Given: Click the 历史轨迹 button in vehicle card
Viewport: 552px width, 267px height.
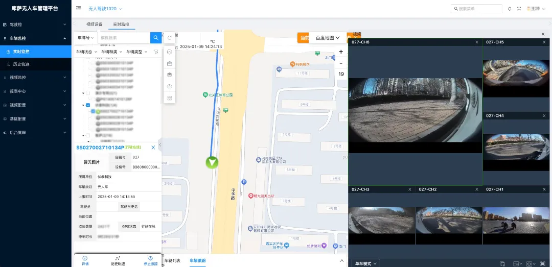Looking at the screenshot, I should 118,260.
